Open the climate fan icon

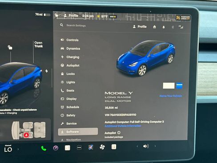[x=102, y=147]
